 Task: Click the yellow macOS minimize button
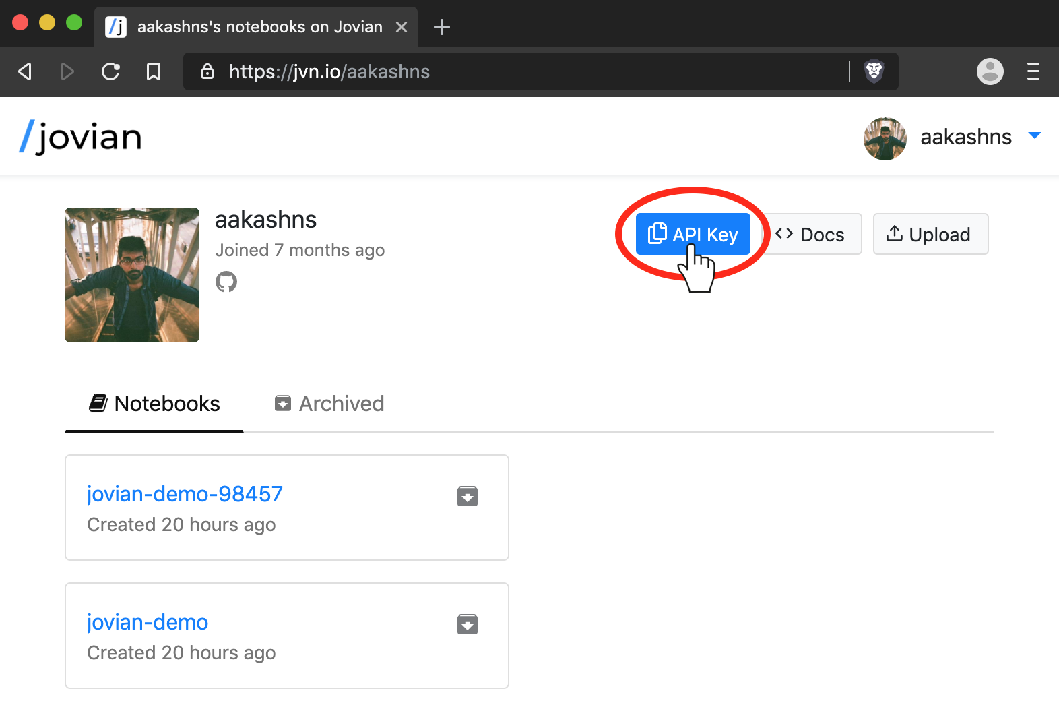pyautogui.click(x=47, y=22)
